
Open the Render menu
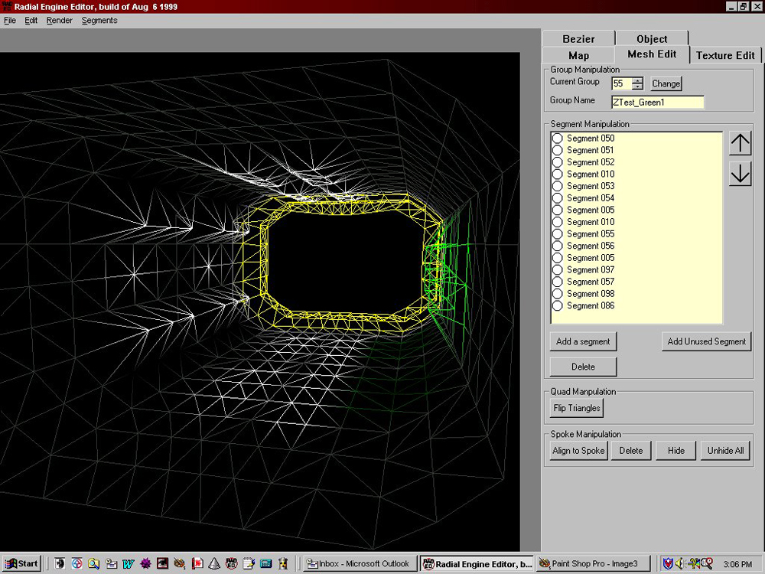(x=60, y=21)
